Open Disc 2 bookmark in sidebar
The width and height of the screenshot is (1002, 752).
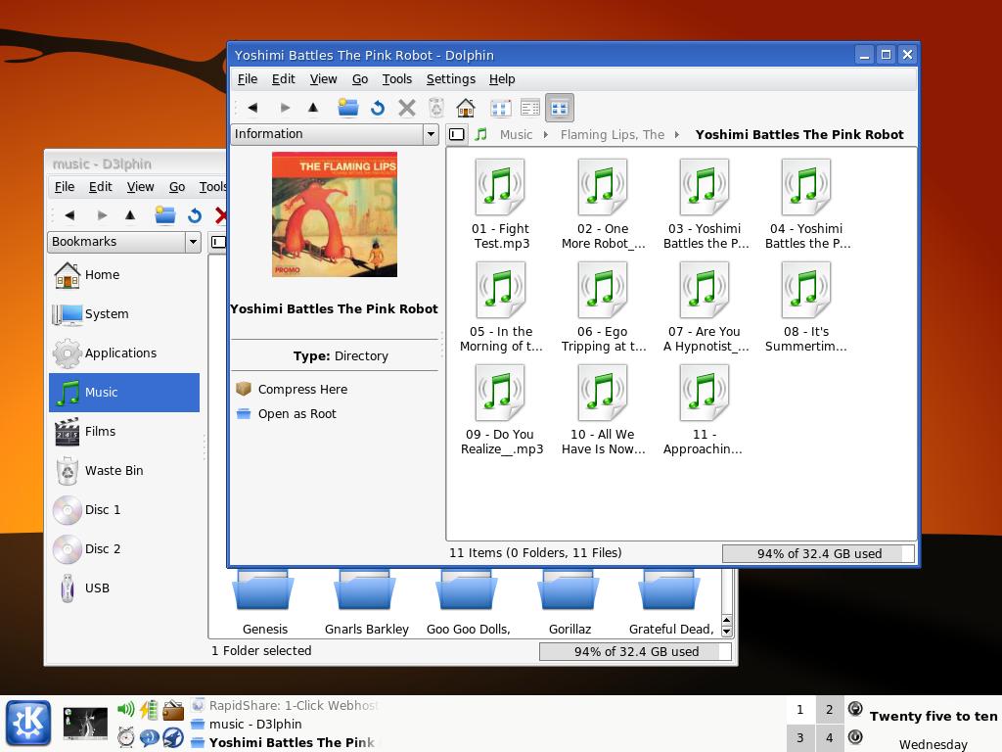(124, 548)
